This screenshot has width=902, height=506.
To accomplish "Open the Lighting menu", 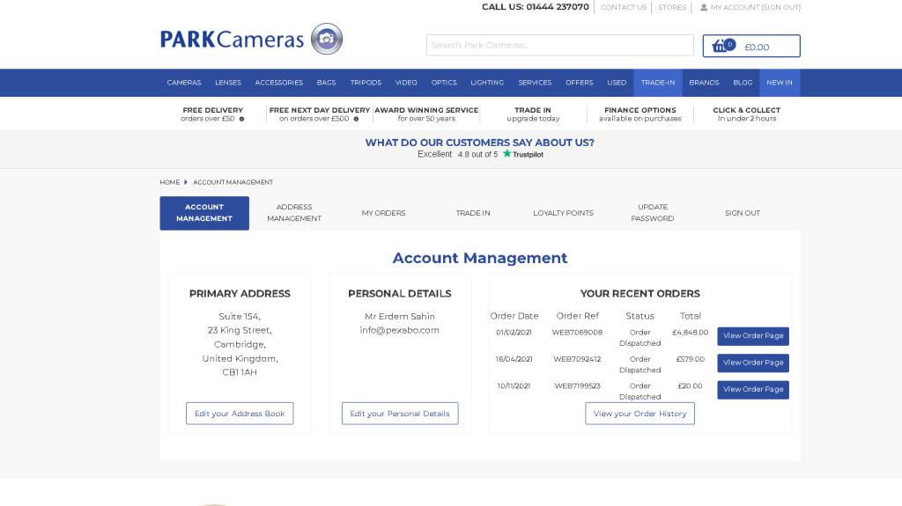I will coord(487,83).
